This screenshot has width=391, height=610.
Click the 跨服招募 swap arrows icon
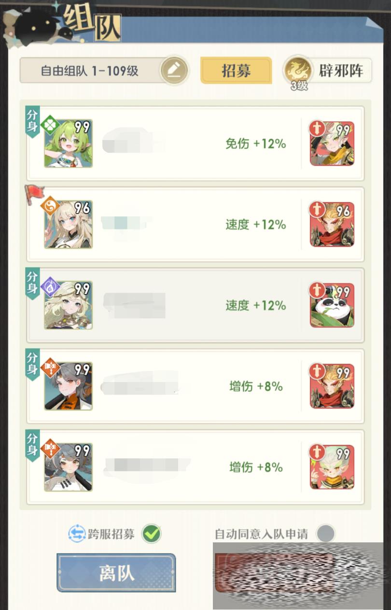(77, 534)
